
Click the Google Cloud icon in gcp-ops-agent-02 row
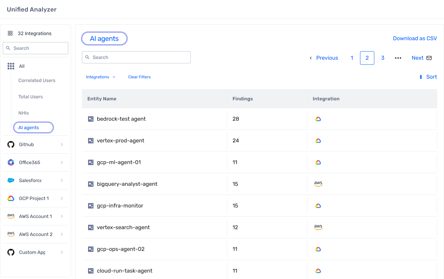[x=318, y=249]
